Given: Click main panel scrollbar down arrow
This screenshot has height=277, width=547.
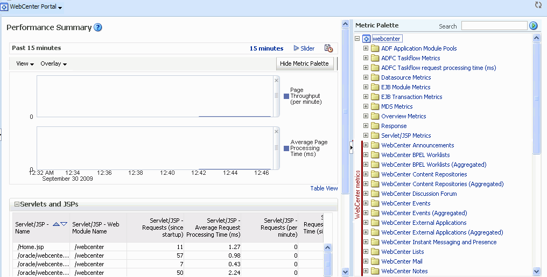Looking at the screenshot, I should 345,272.
